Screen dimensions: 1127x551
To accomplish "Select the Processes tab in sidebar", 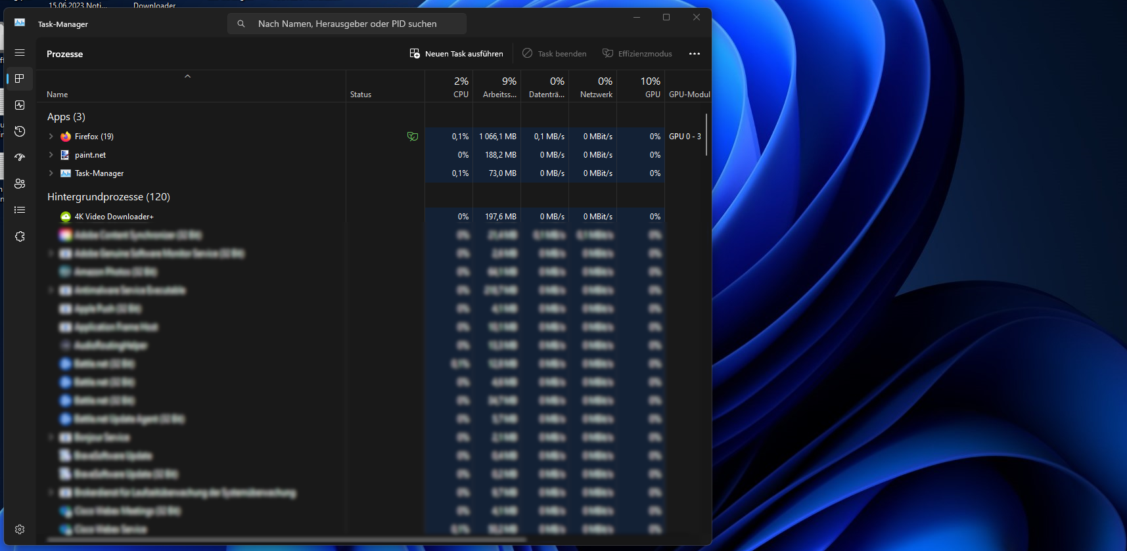I will pyautogui.click(x=20, y=79).
